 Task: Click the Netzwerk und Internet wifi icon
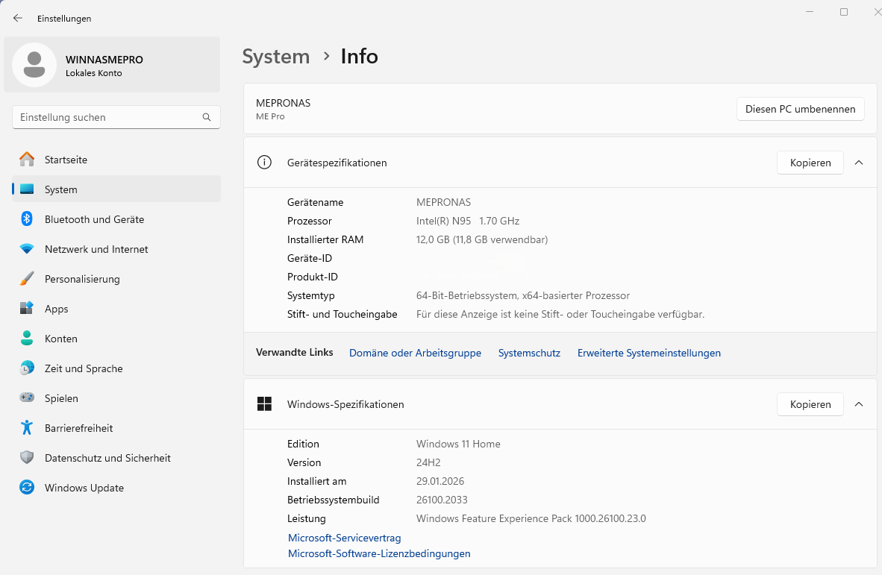27,249
